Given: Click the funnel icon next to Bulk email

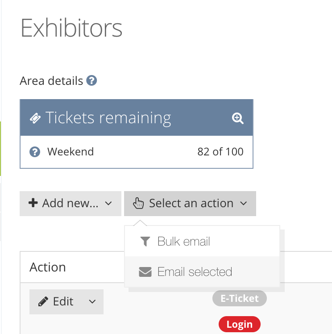Looking at the screenshot, I should coord(145,242).
